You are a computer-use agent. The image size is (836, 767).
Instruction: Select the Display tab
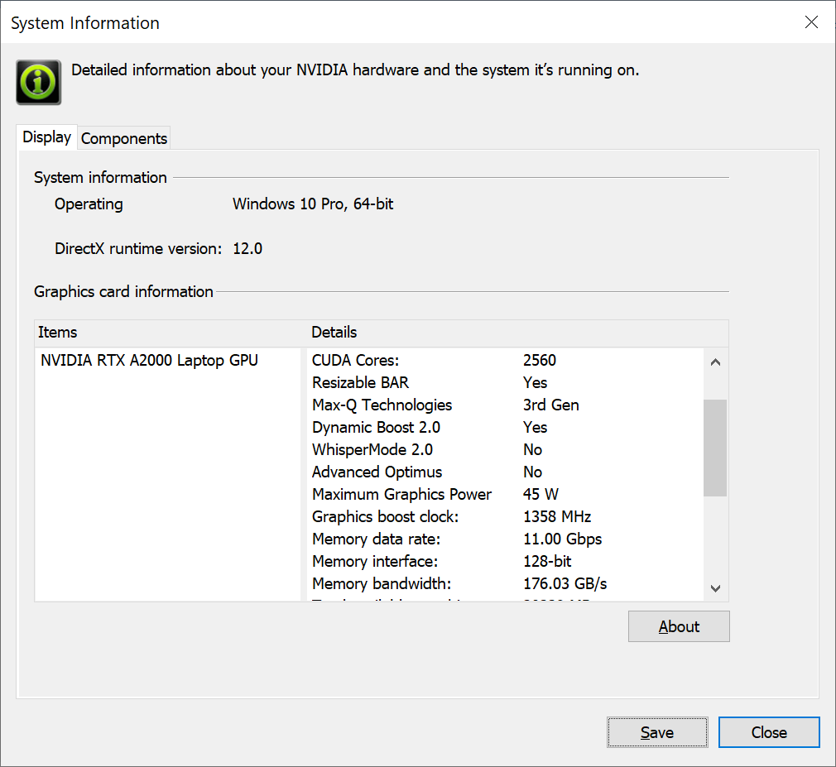pos(47,137)
